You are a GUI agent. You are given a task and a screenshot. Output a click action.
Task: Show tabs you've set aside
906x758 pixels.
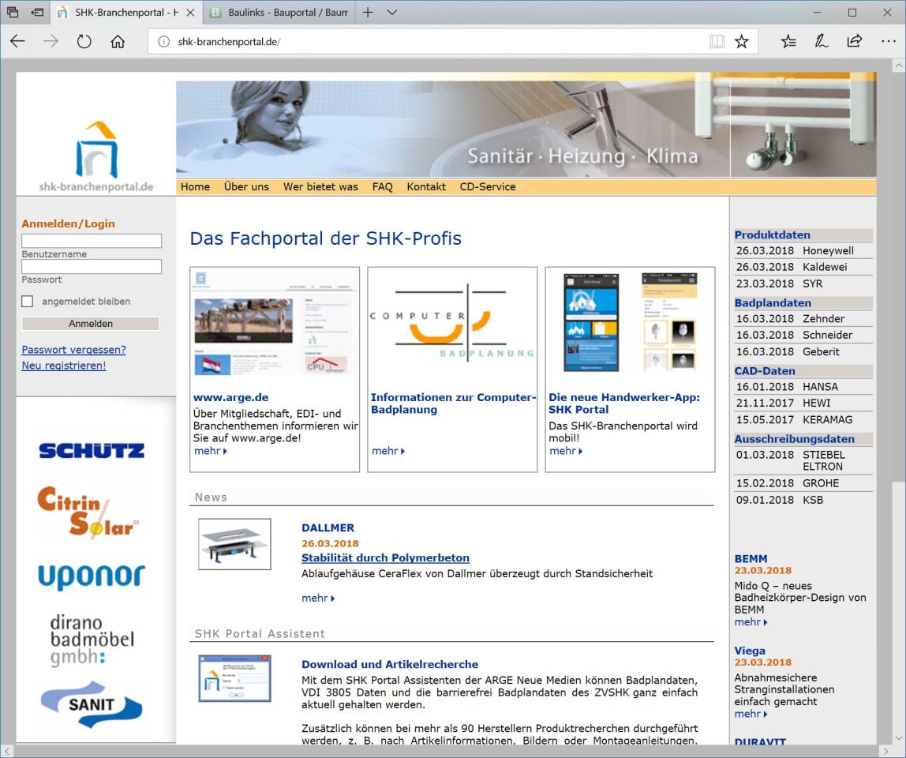click(x=12, y=12)
